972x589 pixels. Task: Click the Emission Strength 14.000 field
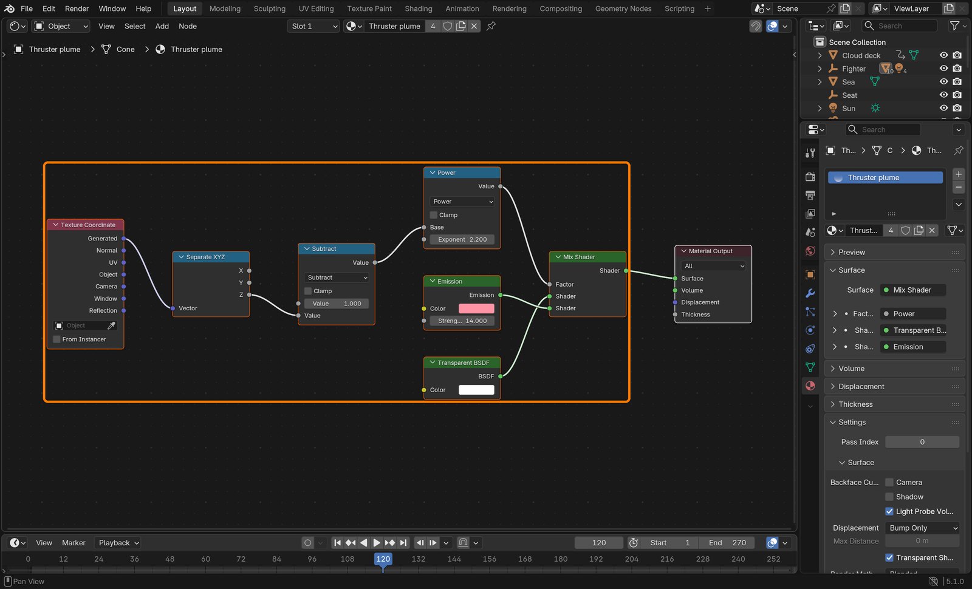[x=462, y=321]
